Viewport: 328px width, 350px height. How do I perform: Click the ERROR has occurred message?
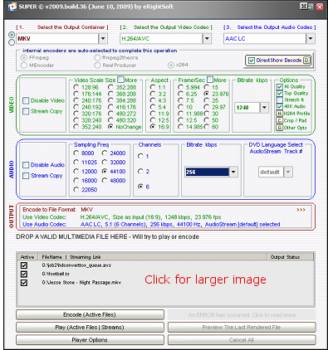coord(242,315)
